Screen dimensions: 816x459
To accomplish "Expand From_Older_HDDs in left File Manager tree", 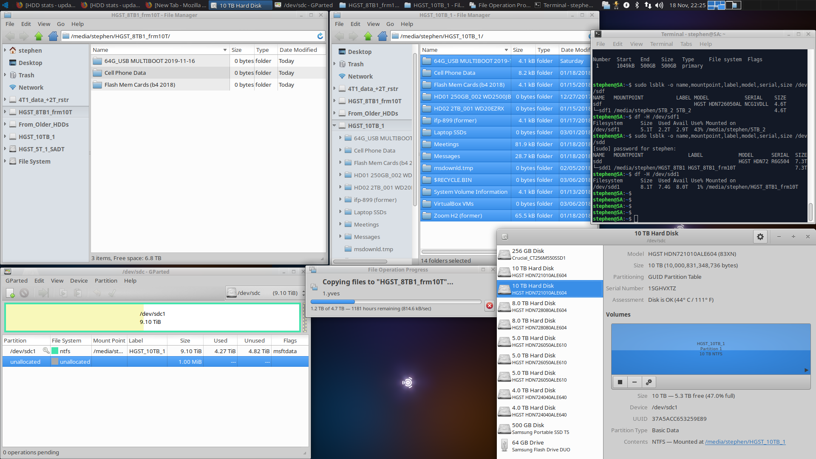I will (x=5, y=124).
